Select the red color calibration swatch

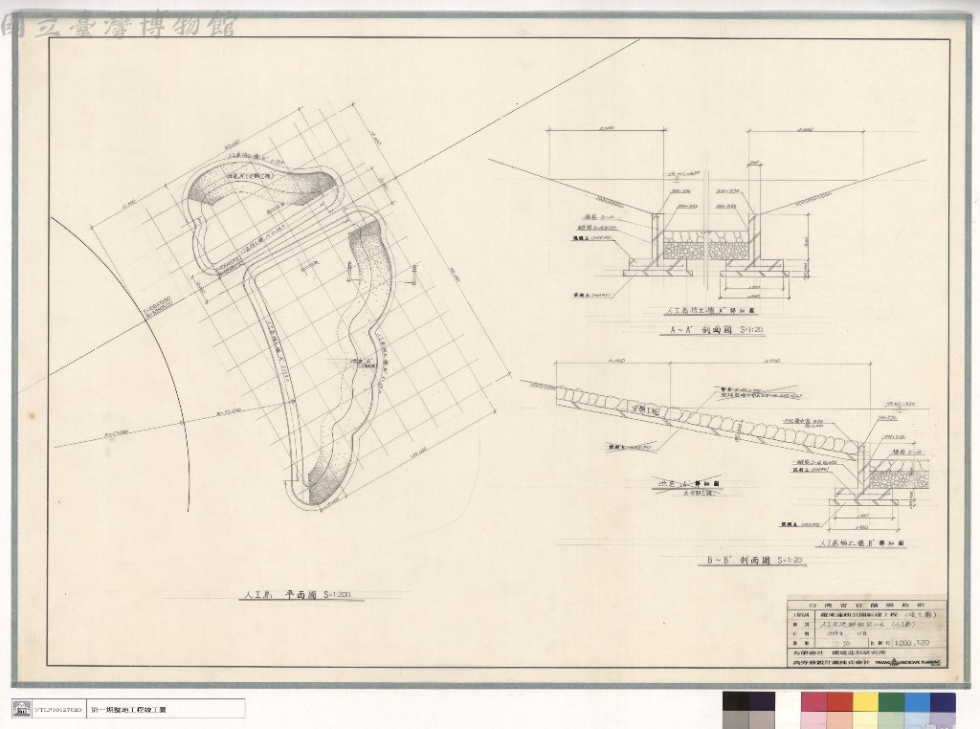[x=840, y=702]
